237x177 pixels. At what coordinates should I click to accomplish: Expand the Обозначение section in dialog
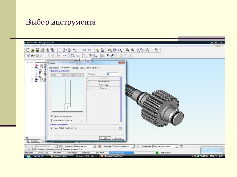click(x=104, y=82)
